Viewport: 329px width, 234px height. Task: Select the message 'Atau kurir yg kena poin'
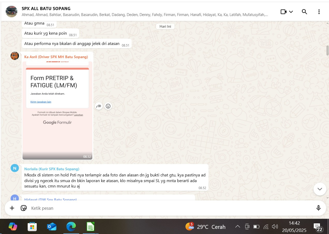pyautogui.click(x=50, y=34)
